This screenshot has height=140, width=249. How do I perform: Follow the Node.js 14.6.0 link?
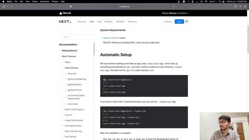110,38
